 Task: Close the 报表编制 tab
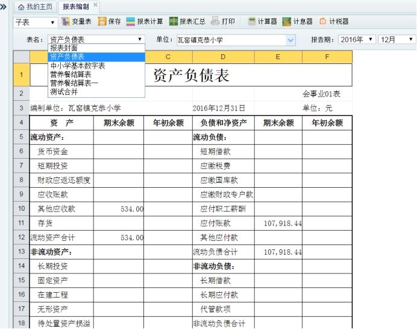point(95,5)
